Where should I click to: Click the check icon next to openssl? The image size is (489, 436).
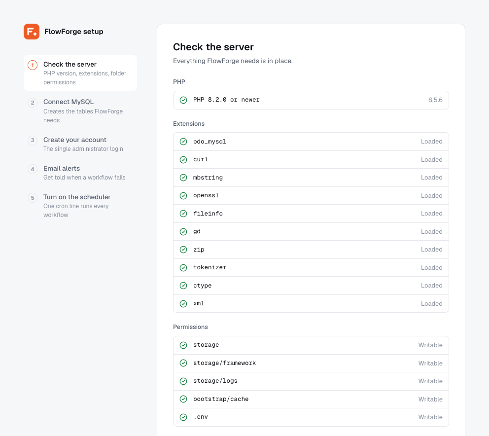click(x=183, y=196)
